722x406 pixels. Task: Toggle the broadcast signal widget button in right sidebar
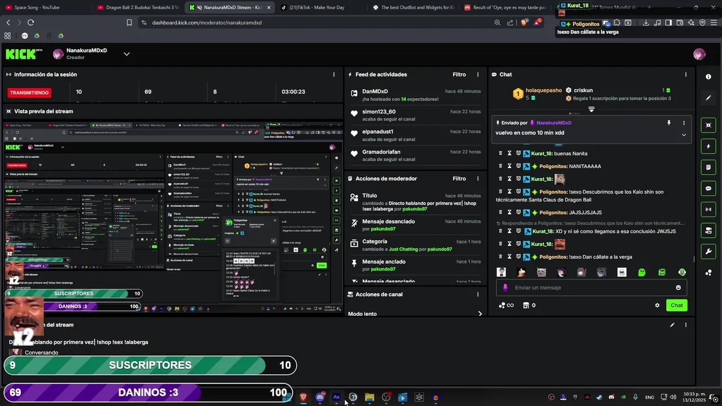pos(708,209)
